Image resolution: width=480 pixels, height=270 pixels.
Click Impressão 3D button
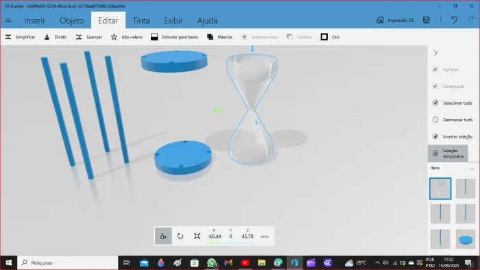point(395,20)
